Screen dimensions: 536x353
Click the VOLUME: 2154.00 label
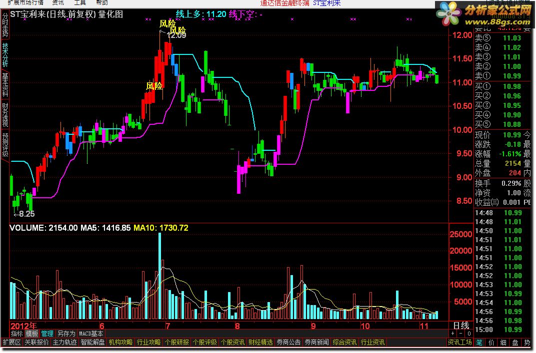pyautogui.click(x=44, y=228)
